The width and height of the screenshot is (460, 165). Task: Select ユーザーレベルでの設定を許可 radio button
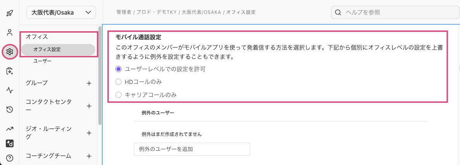(118, 69)
